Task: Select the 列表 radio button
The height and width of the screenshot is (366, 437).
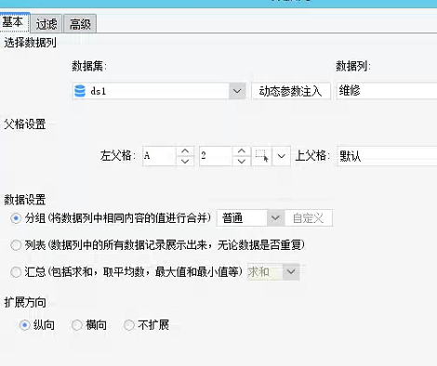Action: 16,245
